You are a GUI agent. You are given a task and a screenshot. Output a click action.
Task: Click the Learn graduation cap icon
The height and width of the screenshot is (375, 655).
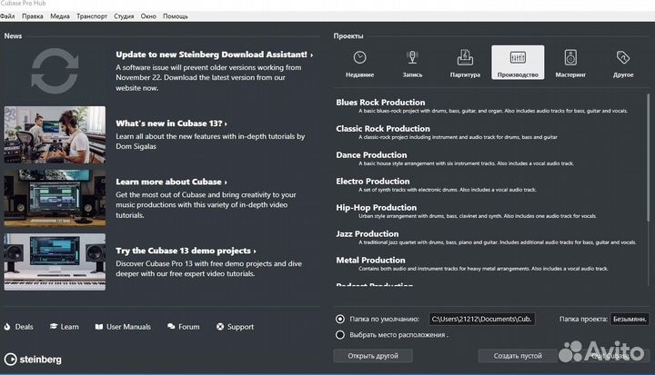coord(54,326)
